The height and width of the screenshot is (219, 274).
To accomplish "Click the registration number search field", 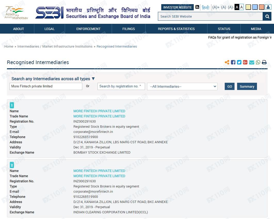I will tap(121, 86).
